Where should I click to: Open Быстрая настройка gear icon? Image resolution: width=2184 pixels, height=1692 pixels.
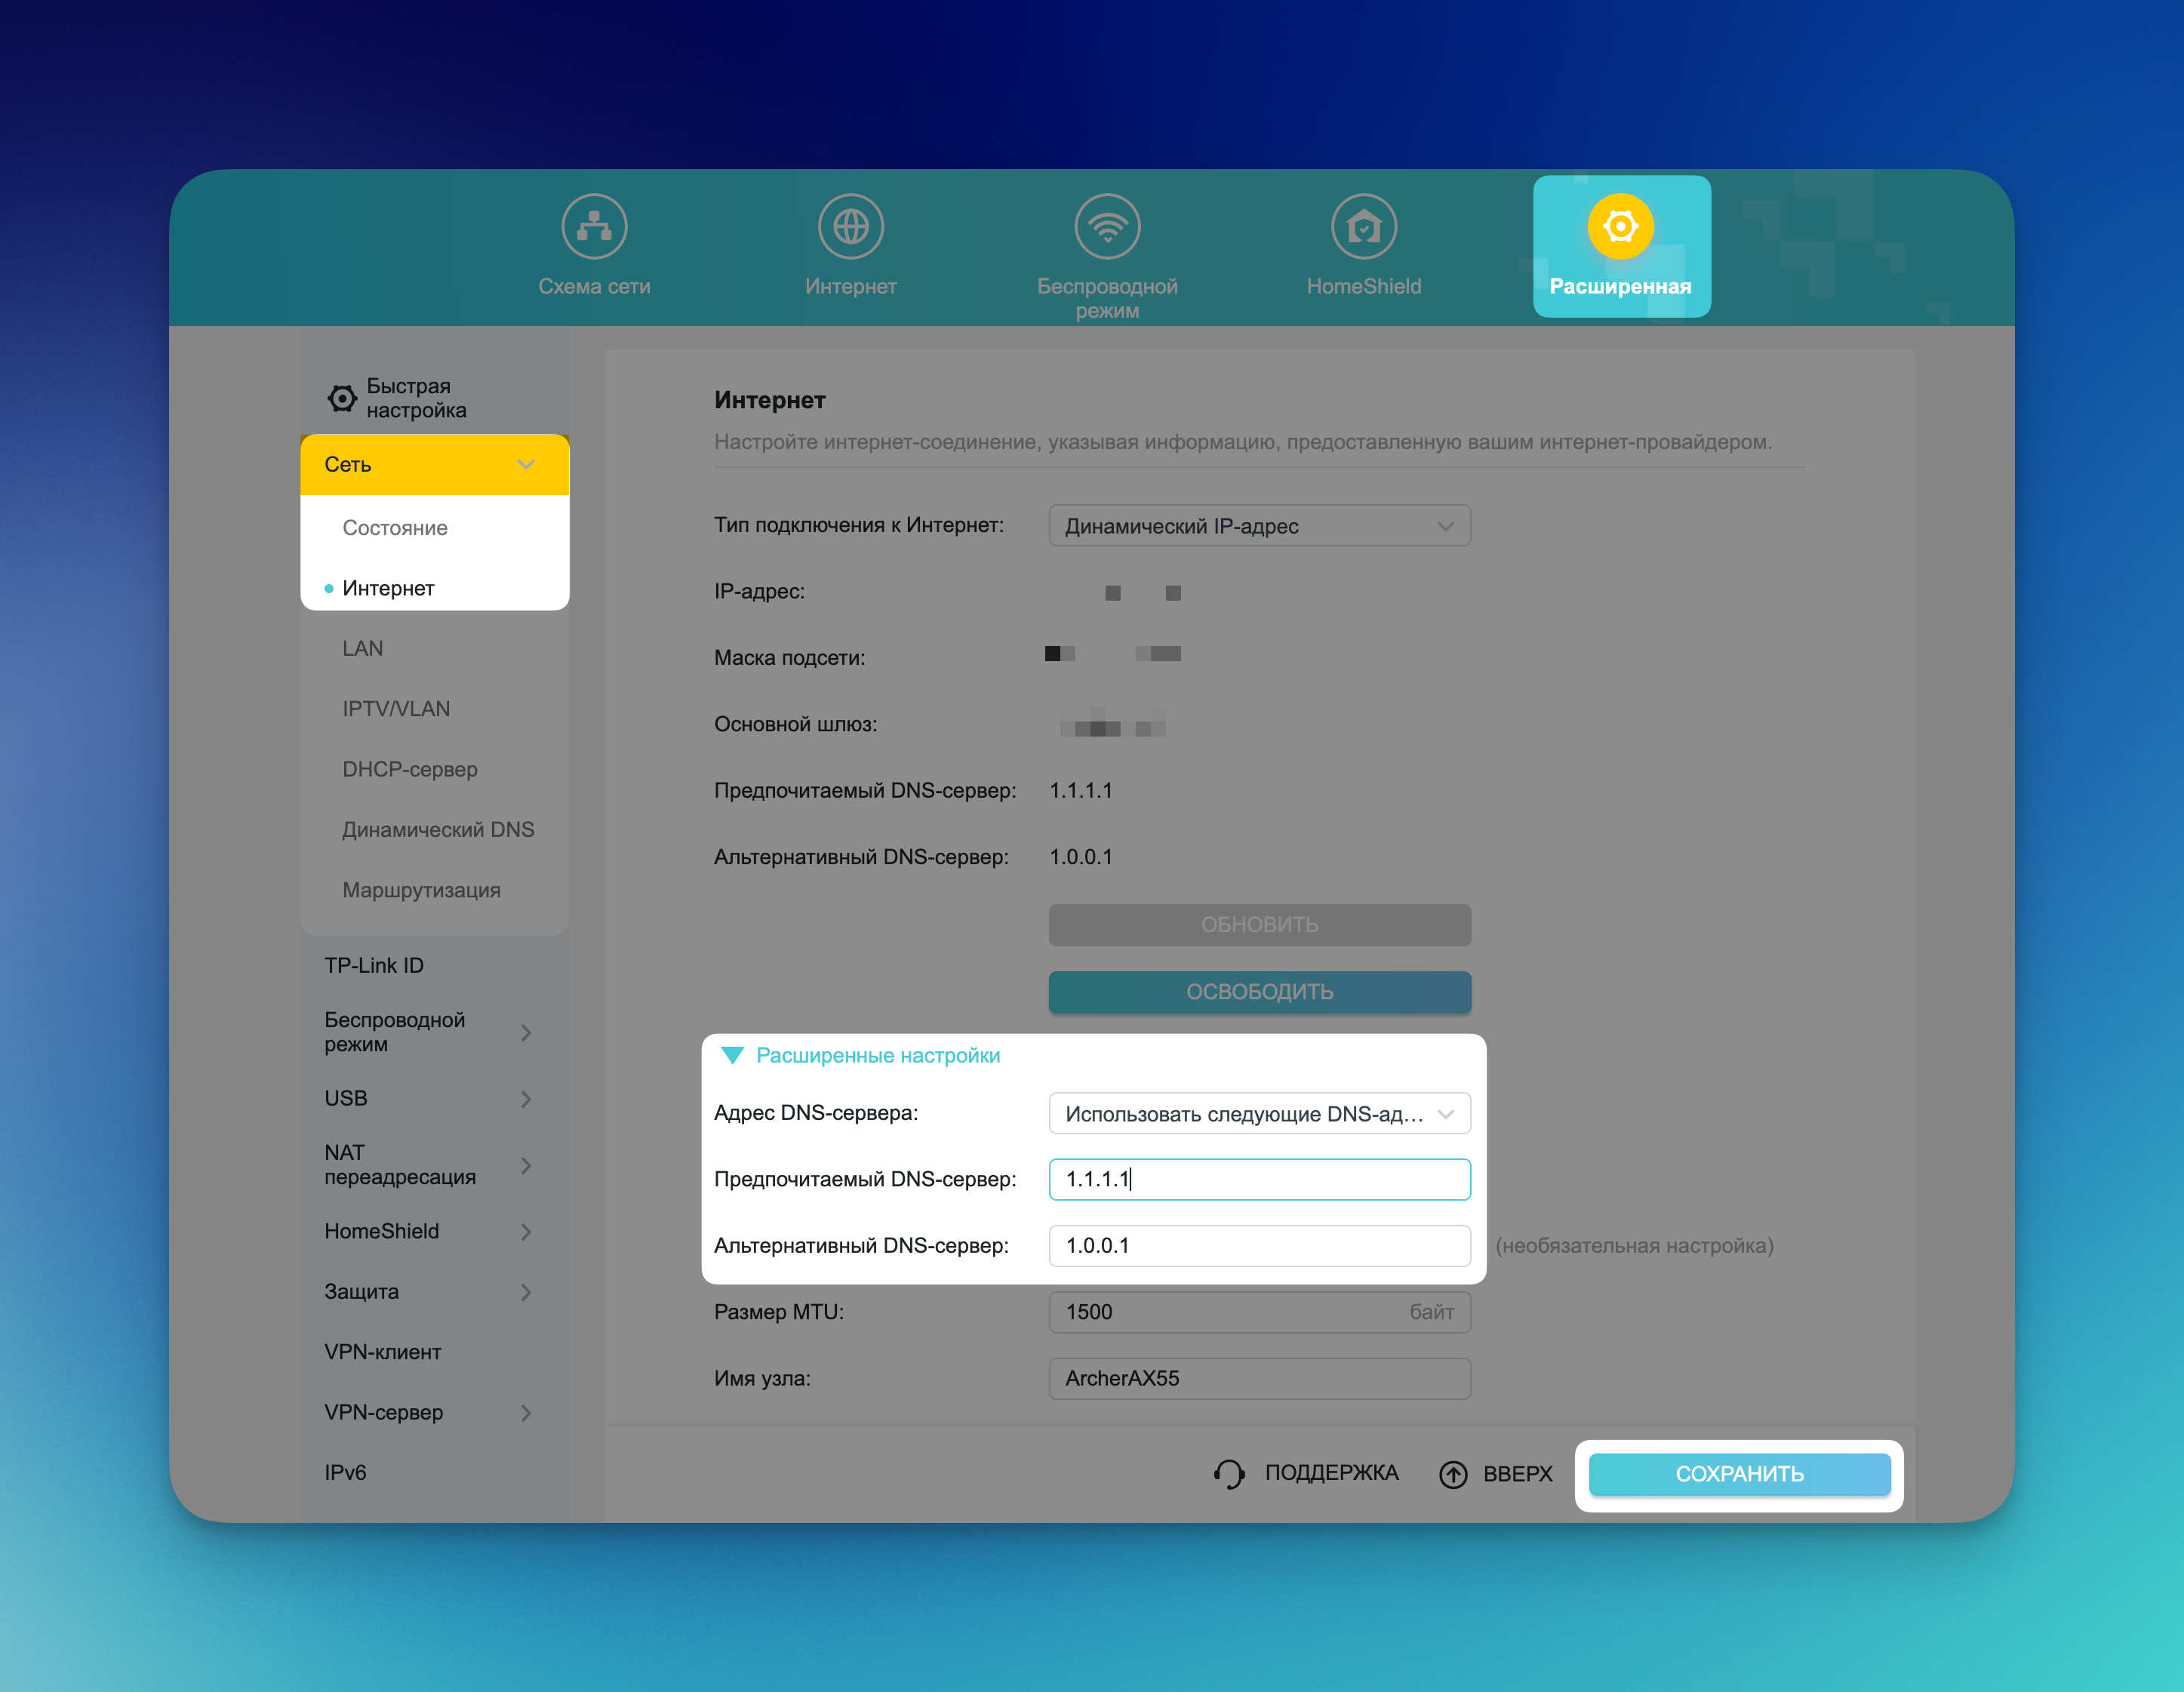click(342, 398)
